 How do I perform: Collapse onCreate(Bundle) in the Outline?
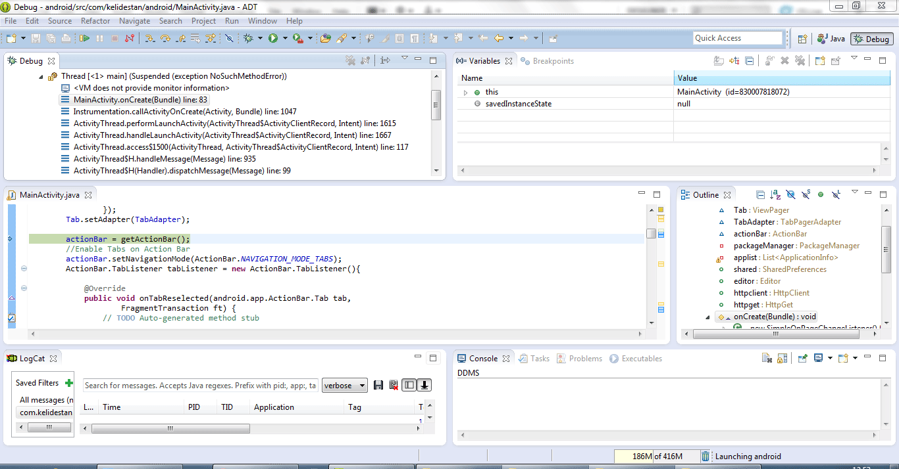click(709, 317)
